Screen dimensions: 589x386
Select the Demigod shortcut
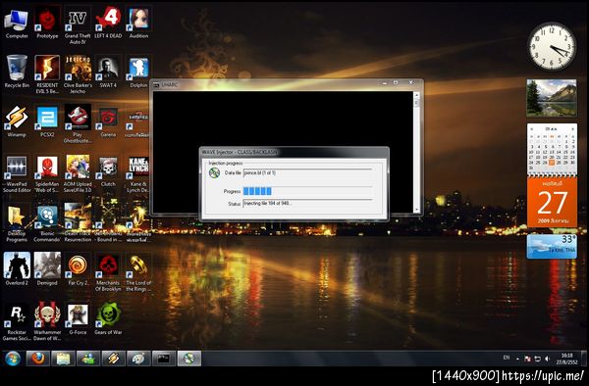pyautogui.click(x=47, y=269)
